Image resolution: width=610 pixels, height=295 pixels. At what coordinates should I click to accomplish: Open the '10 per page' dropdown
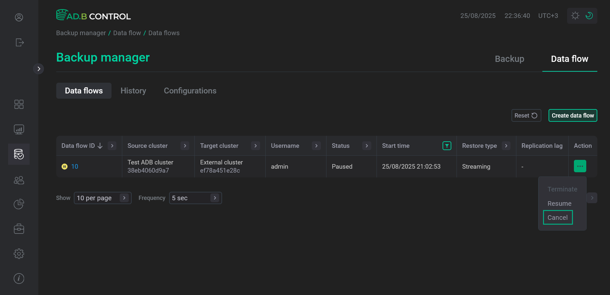pyautogui.click(x=102, y=198)
